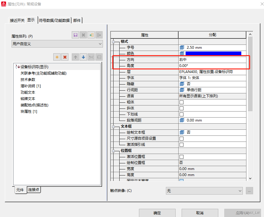
Task: Click the EPLAN app icon in title bar
Action: pyautogui.click(x=4, y=4)
